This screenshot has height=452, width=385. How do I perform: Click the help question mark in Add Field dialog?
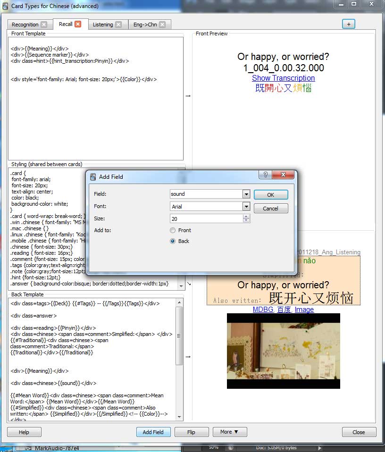pyautogui.click(x=265, y=175)
